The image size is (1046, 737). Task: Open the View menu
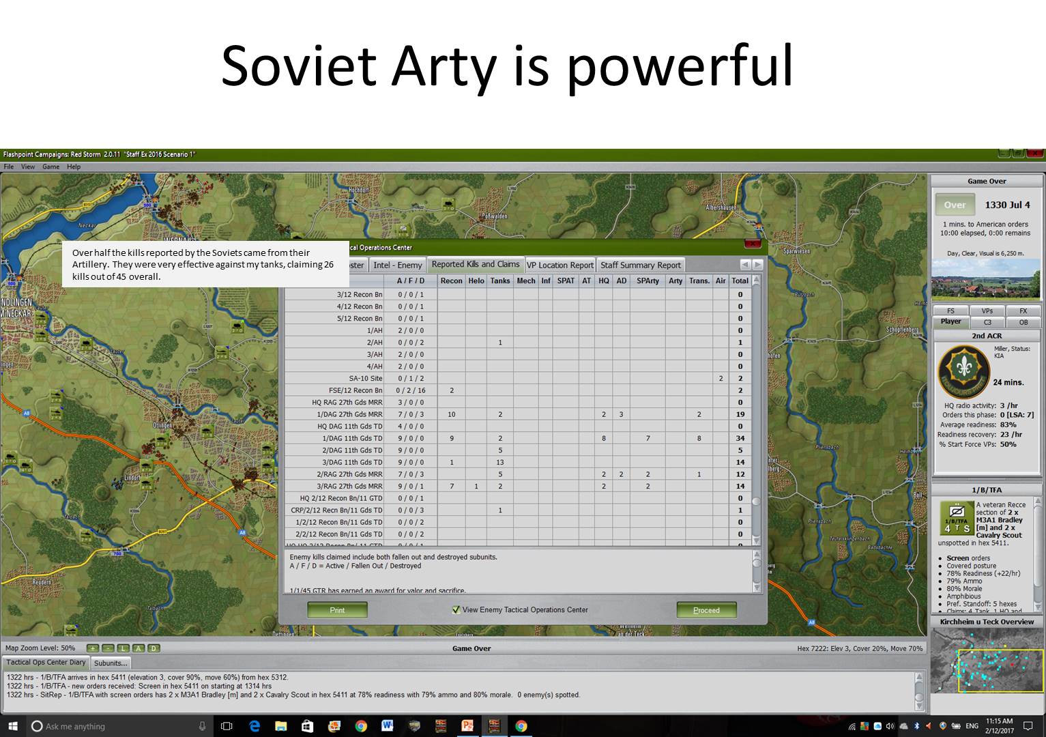coord(28,167)
